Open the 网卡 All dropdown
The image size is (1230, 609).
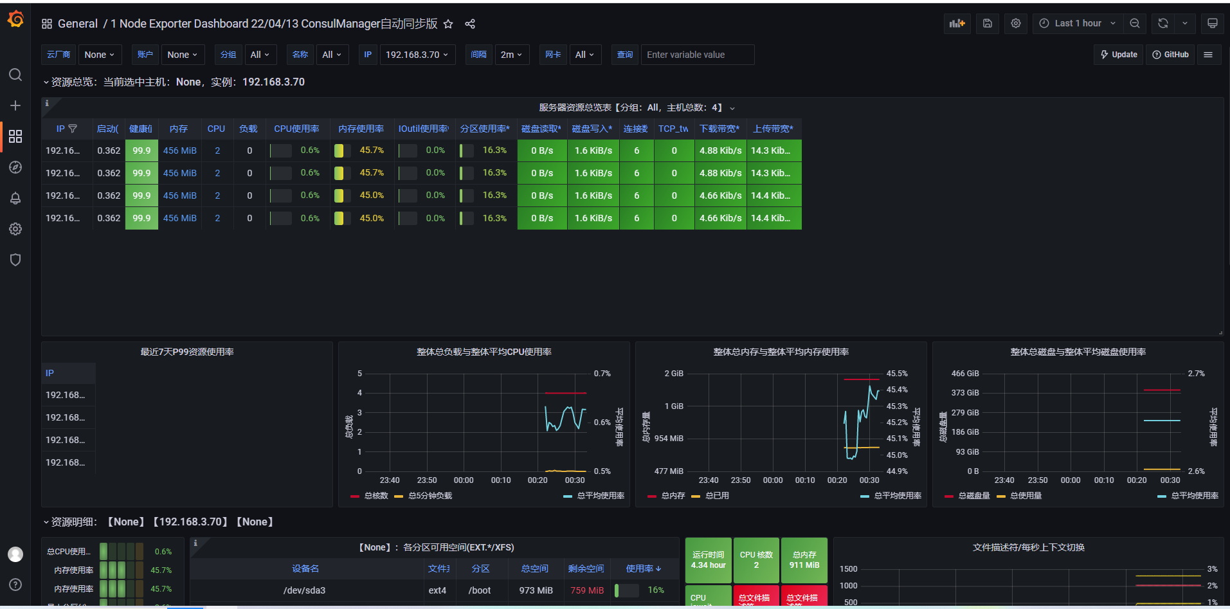(585, 55)
